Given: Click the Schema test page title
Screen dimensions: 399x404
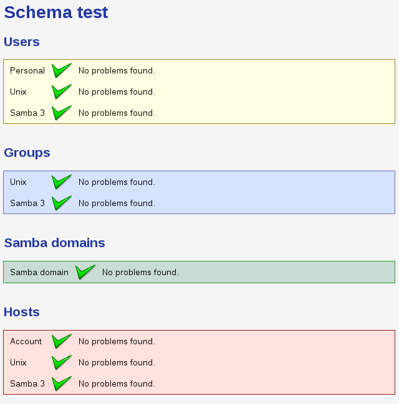Looking at the screenshot, I should 56,12.
